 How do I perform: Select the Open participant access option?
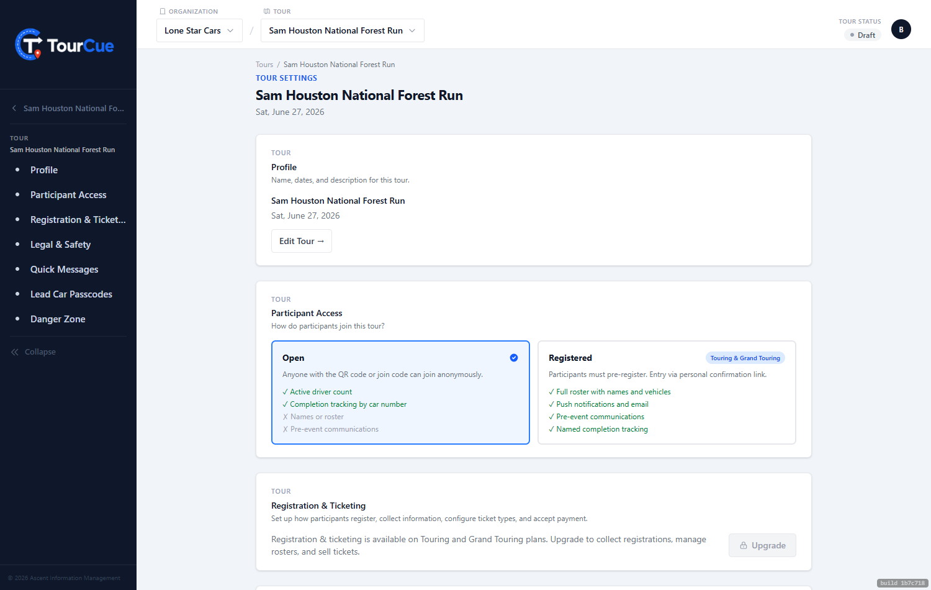pos(400,393)
